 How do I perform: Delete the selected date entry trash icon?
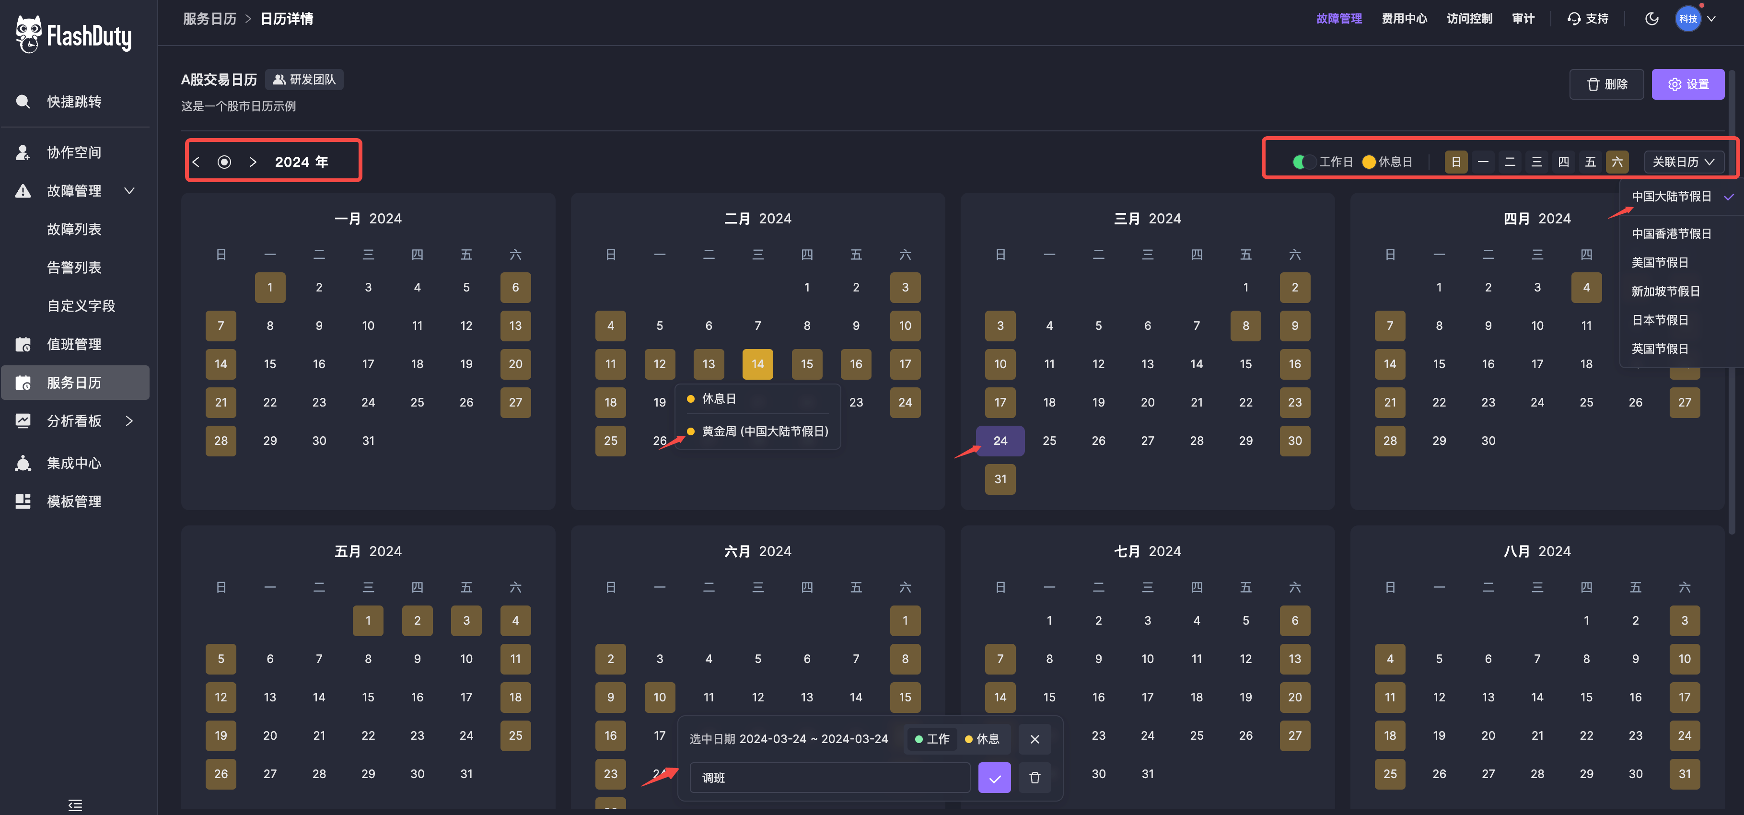1035,778
